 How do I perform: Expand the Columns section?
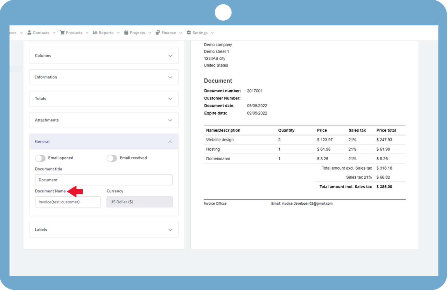104,56
